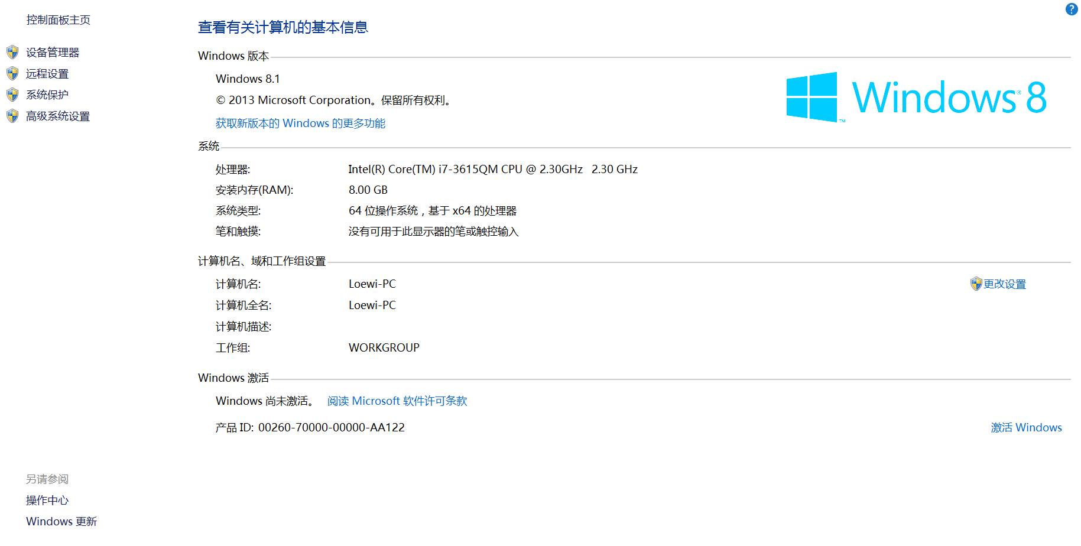Click the shield icon beside 设备管理器
Viewport: 1081px width, 546px height.
point(12,52)
